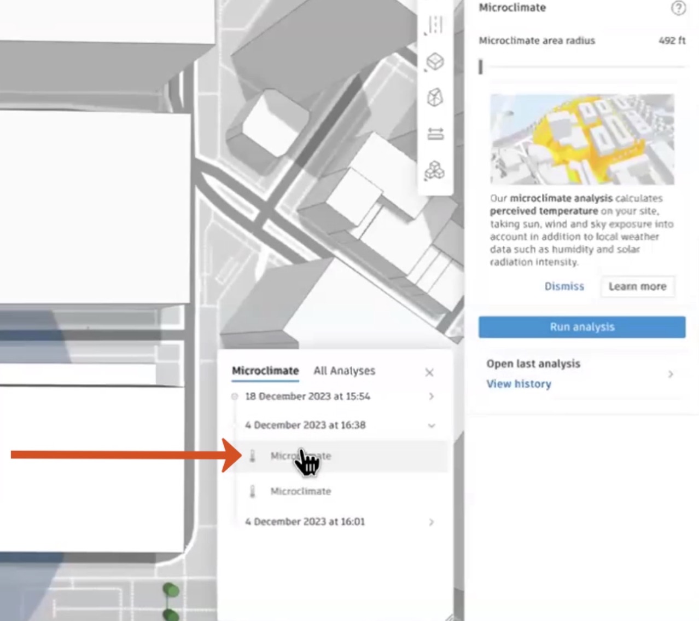The height and width of the screenshot is (621, 699).
Task: Click the Microclimate area radius slider handle
Action: (481, 67)
